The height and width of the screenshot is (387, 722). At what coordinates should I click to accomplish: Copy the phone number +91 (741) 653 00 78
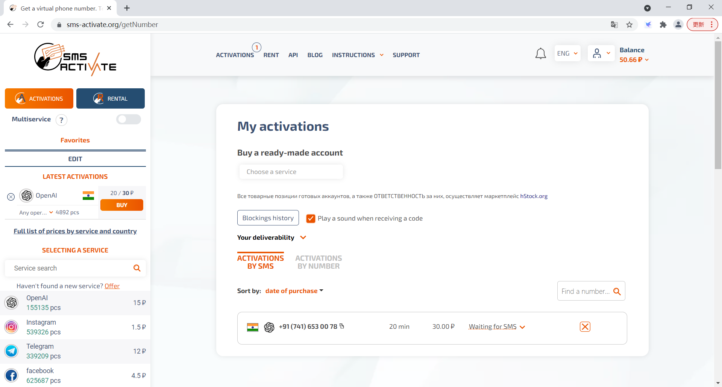click(x=342, y=326)
